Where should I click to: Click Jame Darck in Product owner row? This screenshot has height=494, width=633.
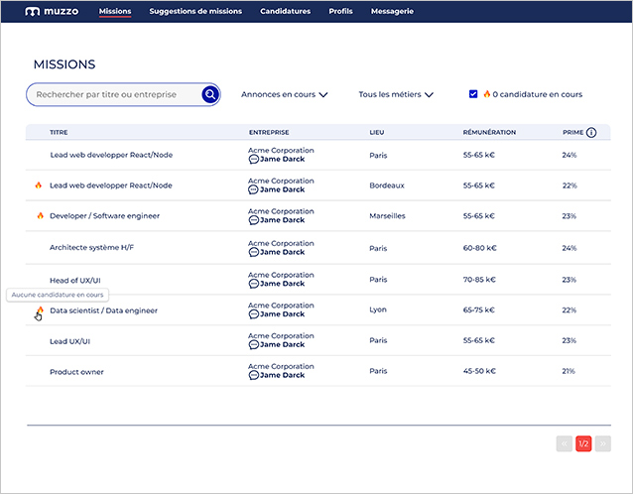(x=282, y=375)
